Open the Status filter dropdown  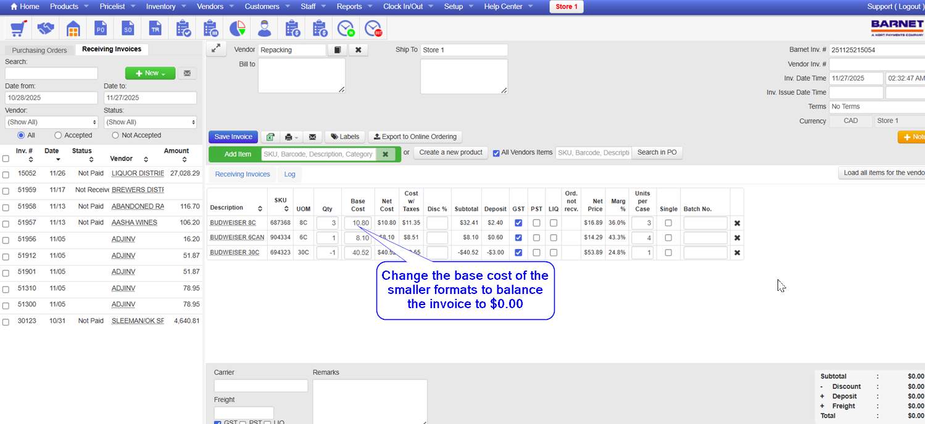point(150,122)
